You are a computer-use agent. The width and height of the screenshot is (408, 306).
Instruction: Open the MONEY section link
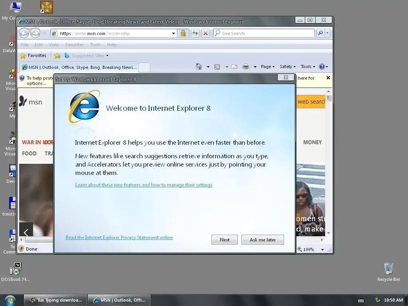[x=312, y=142]
